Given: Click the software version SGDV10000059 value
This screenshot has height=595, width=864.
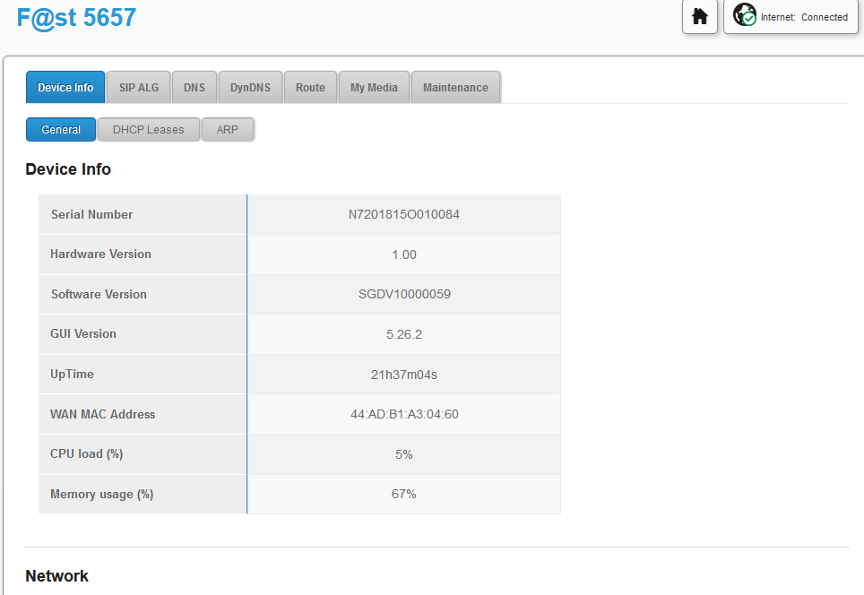Looking at the screenshot, I should coord(404,295).
